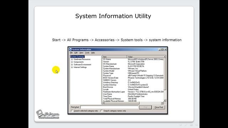Viewport: 228px width, 128px height.
Task: Expand the Software Environment node
Action: click(72, 65)
